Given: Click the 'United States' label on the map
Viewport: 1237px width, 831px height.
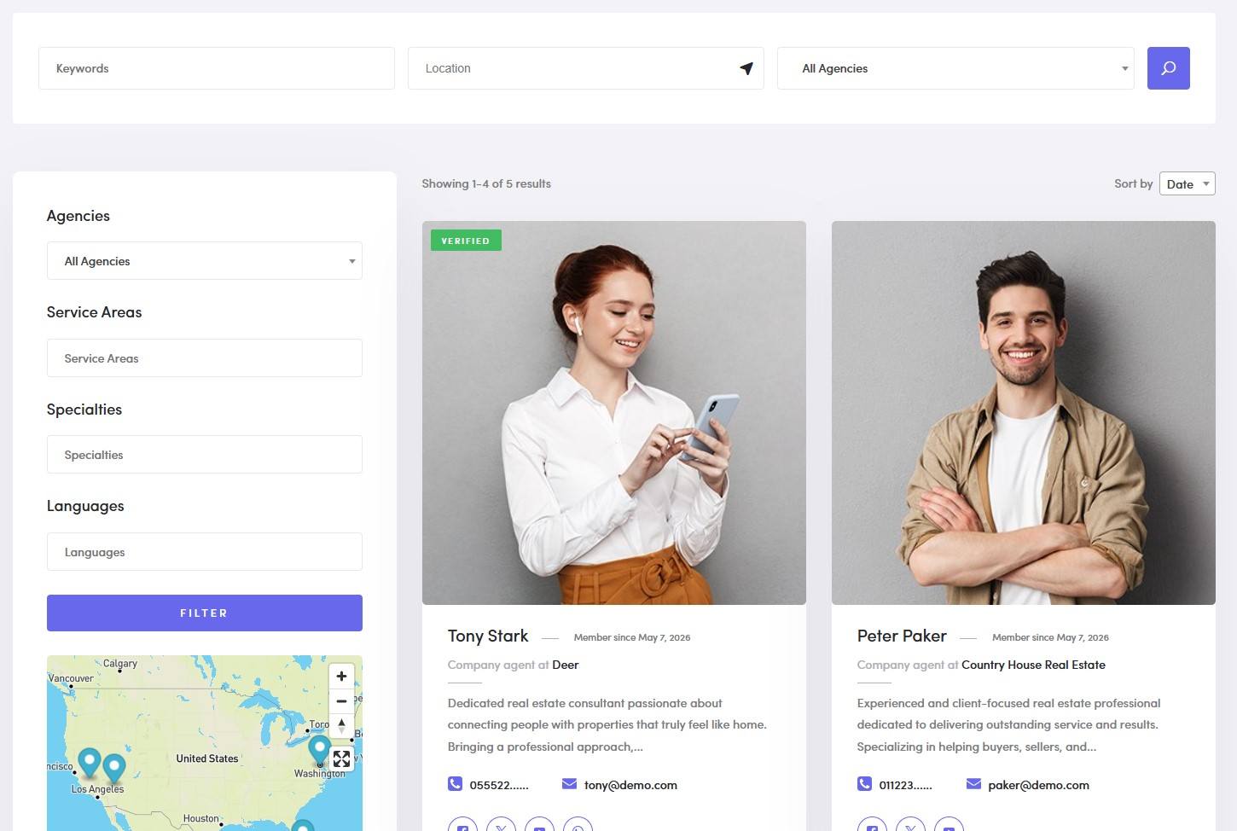Looking at the screenshot, I should (x=207, y=758).
